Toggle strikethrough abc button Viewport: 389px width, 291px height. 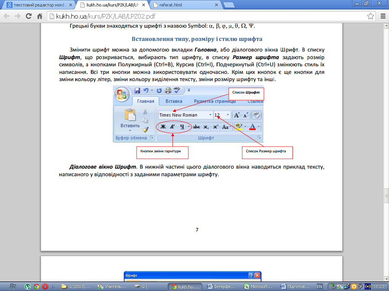(x=196, y=127)
